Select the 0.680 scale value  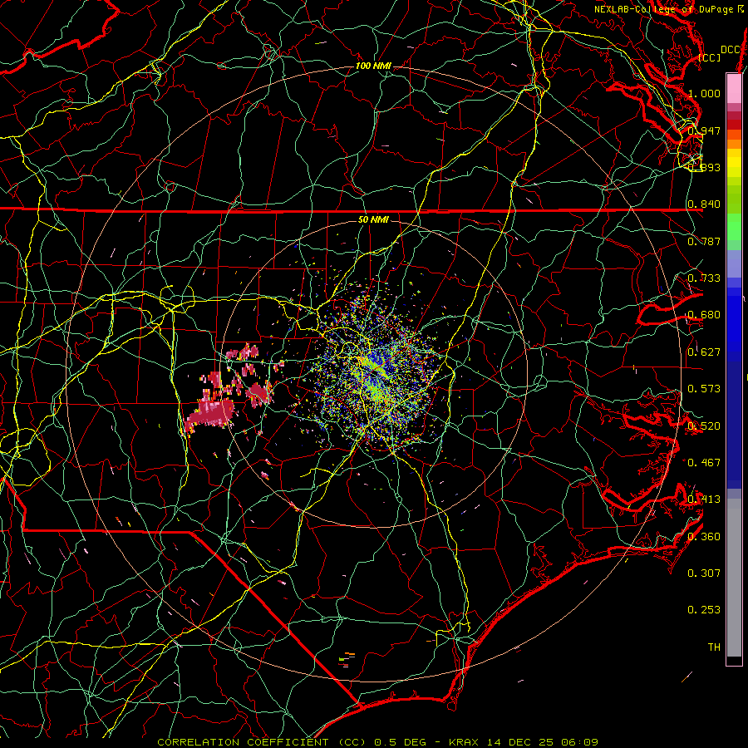point(704,315)
